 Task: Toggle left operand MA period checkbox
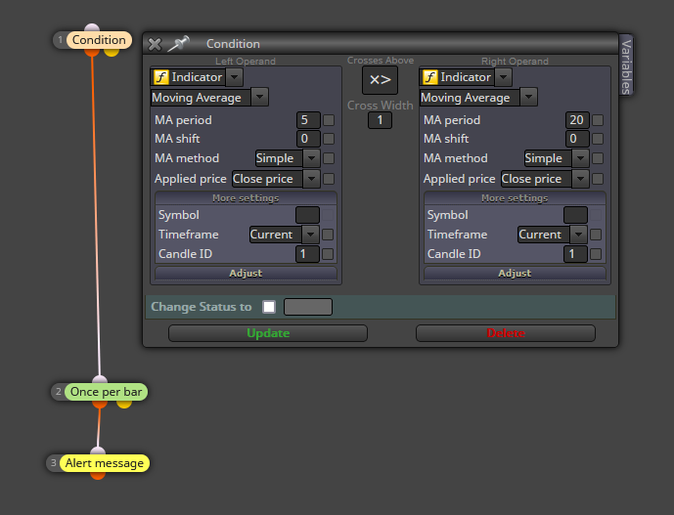tap(329, 120)
